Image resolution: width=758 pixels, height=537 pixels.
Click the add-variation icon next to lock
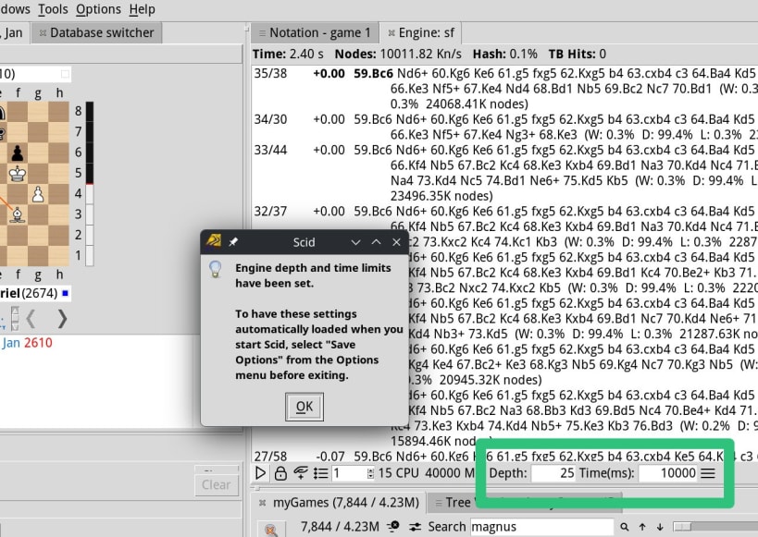coord(301,473)
